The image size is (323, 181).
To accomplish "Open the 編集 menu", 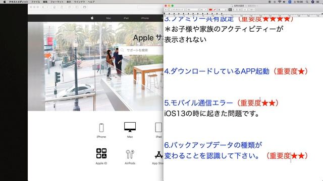I will [45, 2].
